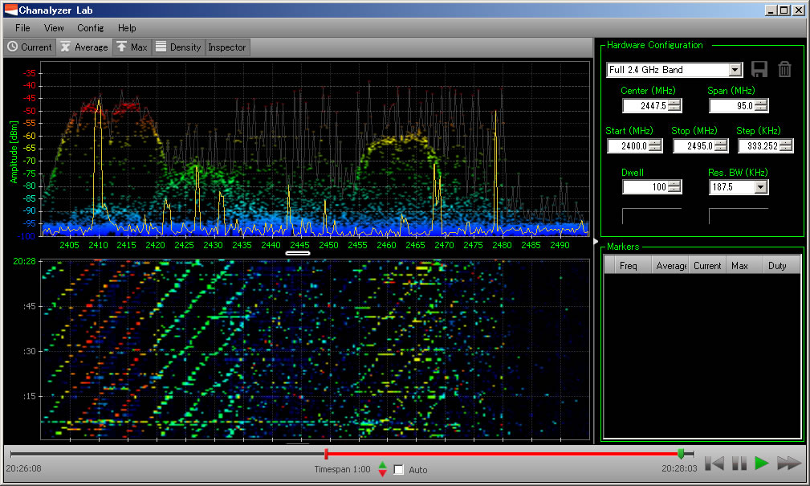The height and width of the screenshot is (486, 810).
Task: Adjust the Stop (MHz) spinner arrows
Action: point(721,146)
